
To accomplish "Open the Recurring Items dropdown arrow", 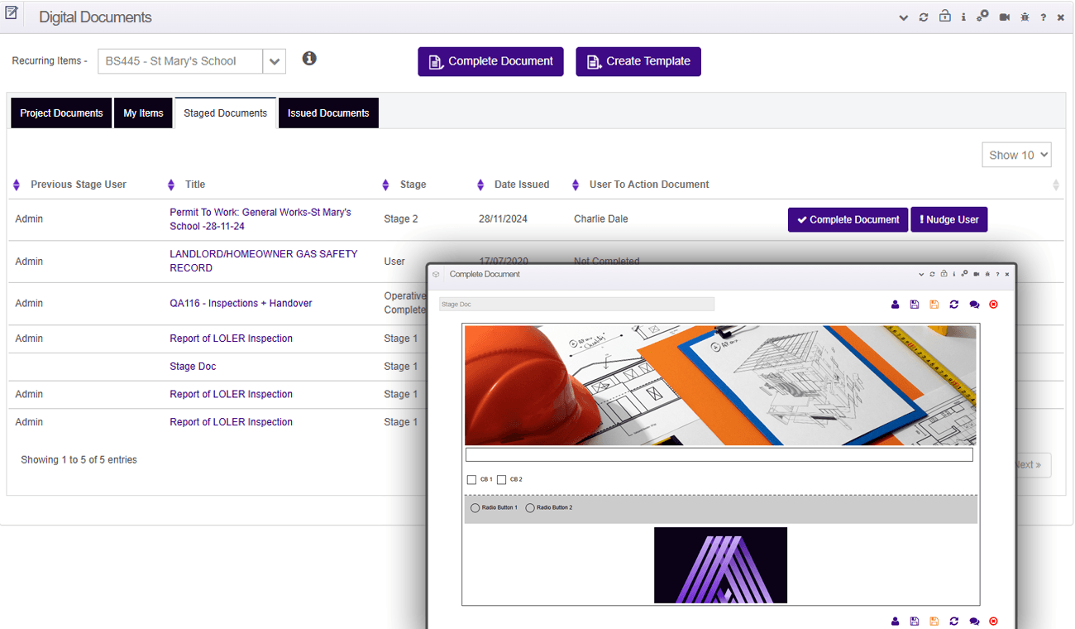I will click(x=275, y=61).
